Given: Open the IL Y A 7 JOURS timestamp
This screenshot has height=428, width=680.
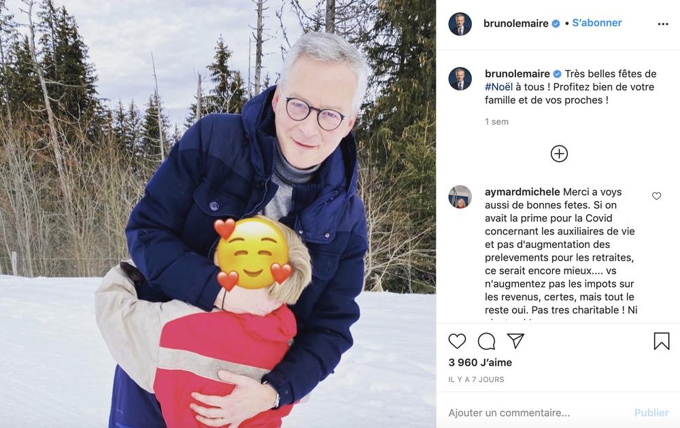Looking at the screenshot, I should click(476, 380).
